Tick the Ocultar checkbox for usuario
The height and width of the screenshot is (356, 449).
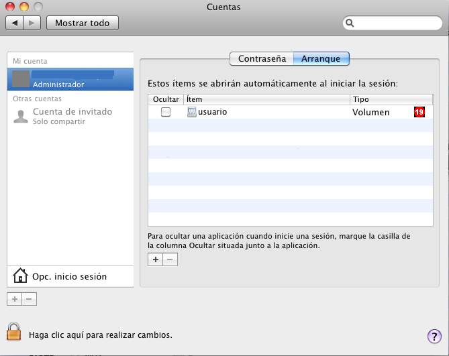pyautogui.click(x=166, y=112)
